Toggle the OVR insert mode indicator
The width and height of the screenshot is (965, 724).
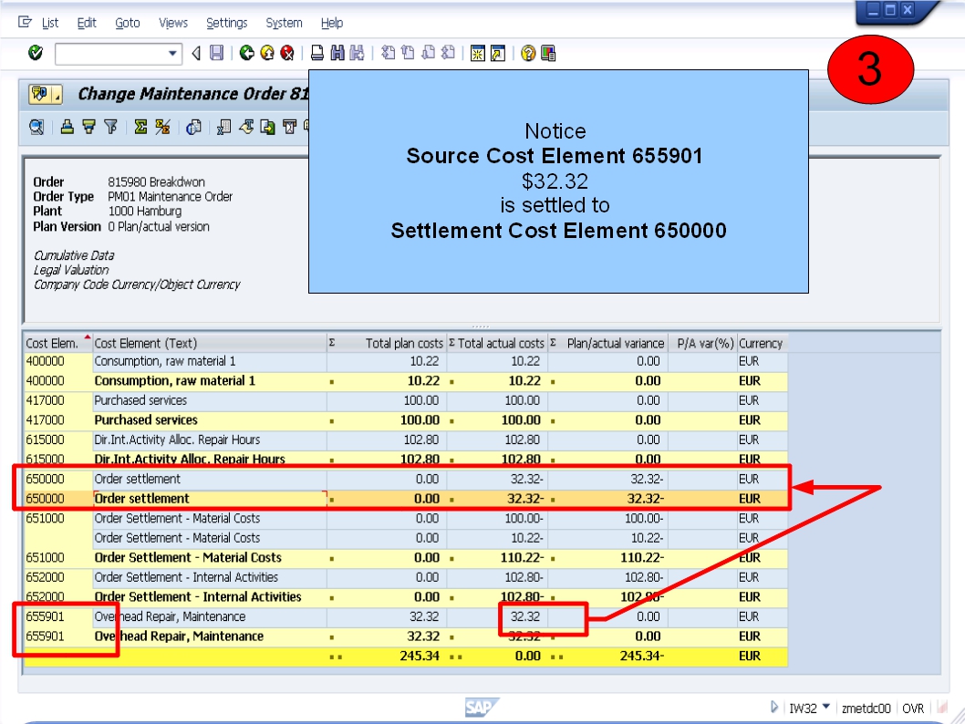913,708
